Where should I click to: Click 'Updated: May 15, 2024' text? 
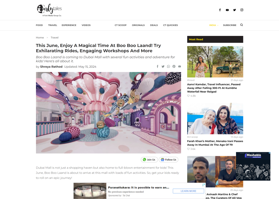tap(80, 67)
